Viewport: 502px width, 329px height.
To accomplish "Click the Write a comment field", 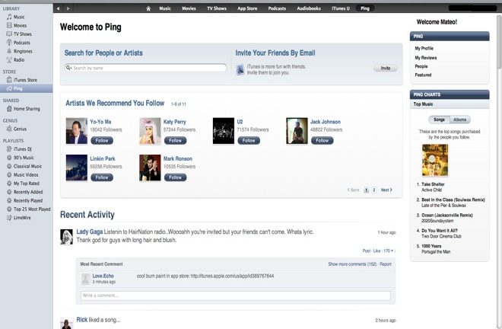I will (x=236, y=295).
